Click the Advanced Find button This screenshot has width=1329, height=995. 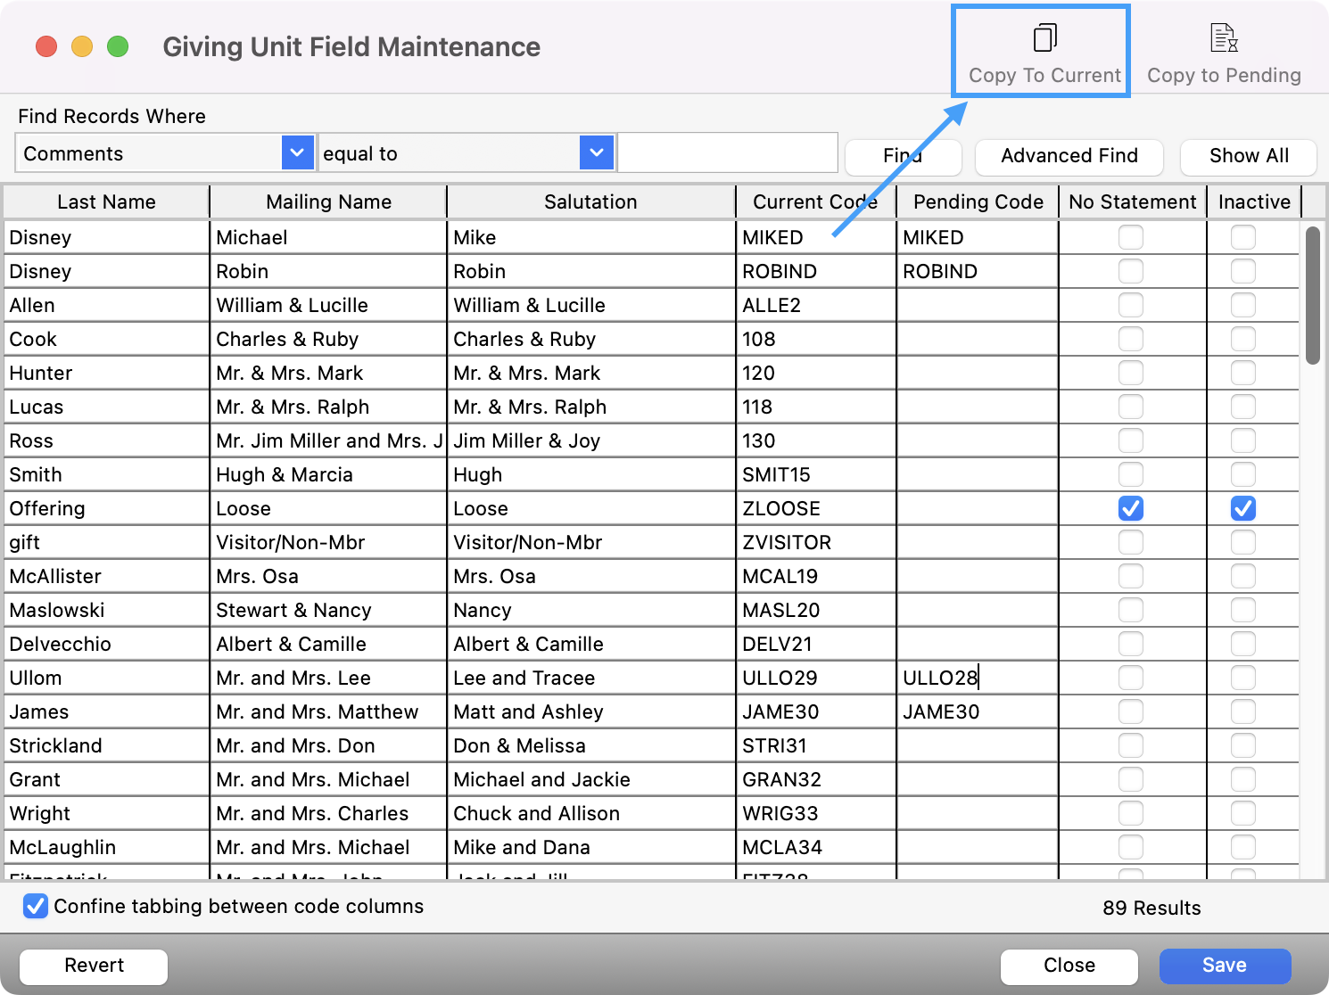[x=1069, y=156]
